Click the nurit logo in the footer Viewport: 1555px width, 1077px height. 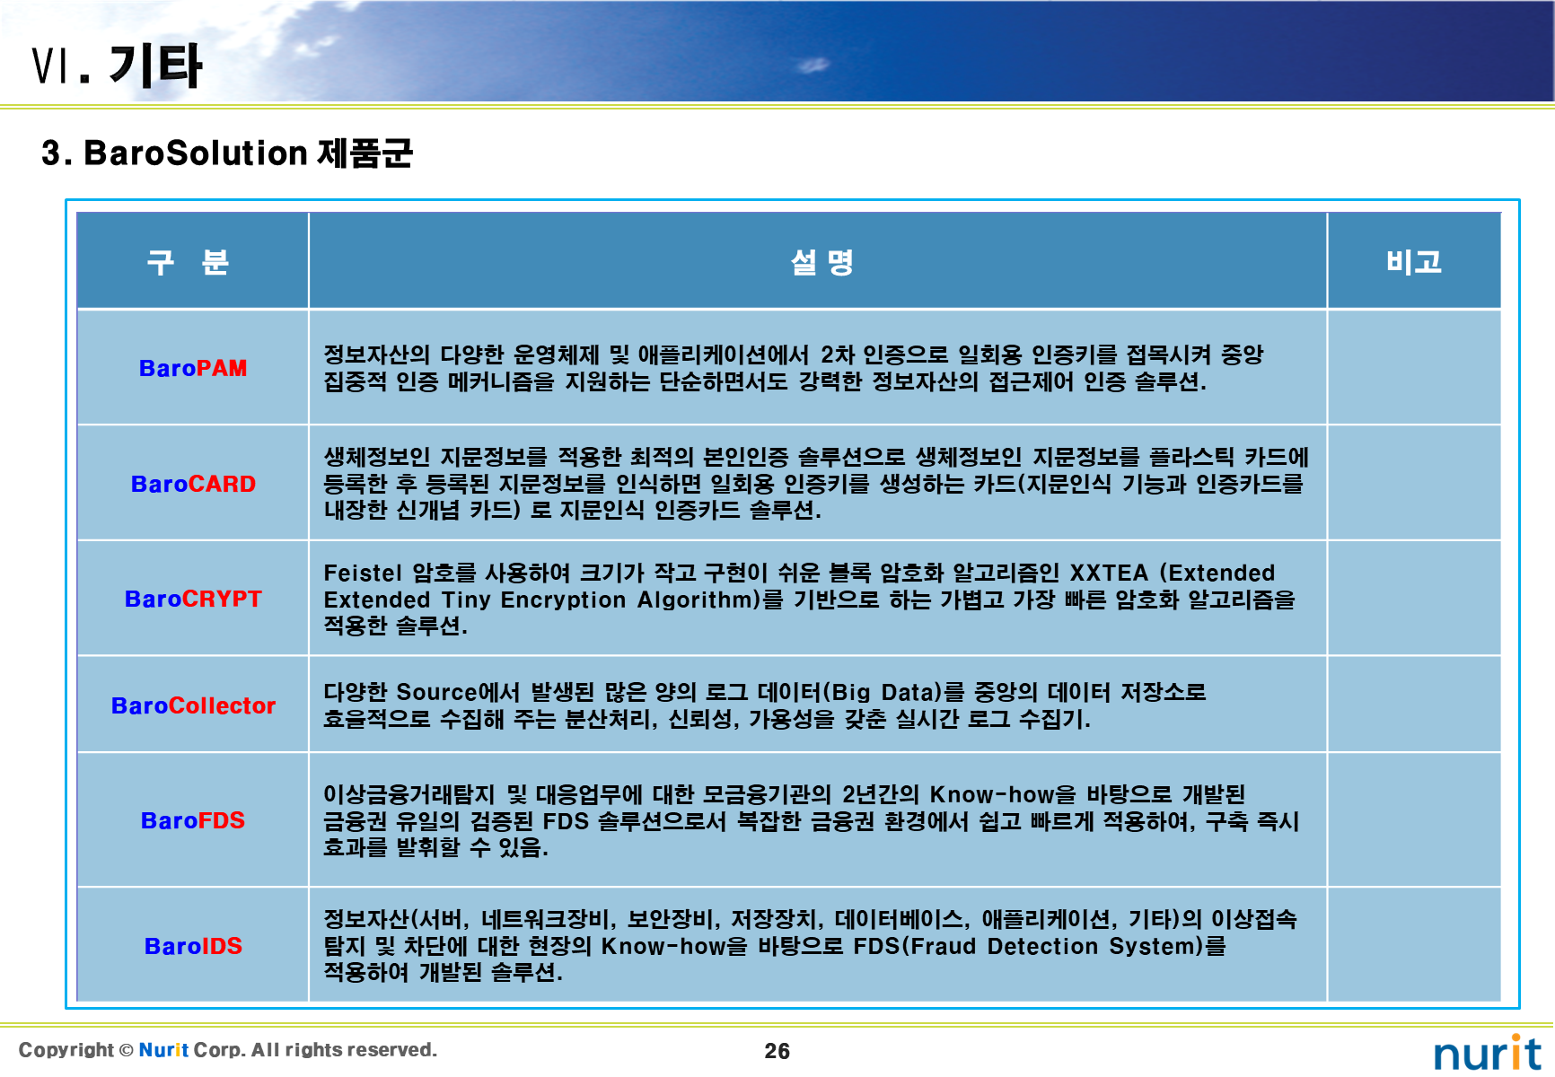coord(1488,1052)
